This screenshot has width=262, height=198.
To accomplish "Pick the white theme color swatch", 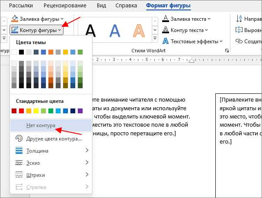I will (14, 52).
